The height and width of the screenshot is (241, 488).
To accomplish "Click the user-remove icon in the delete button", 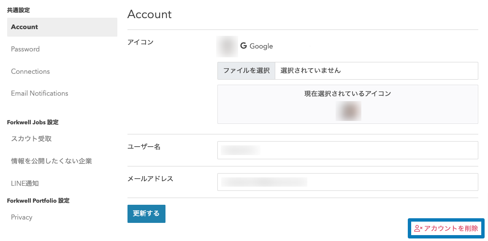I will coord(418,229).
